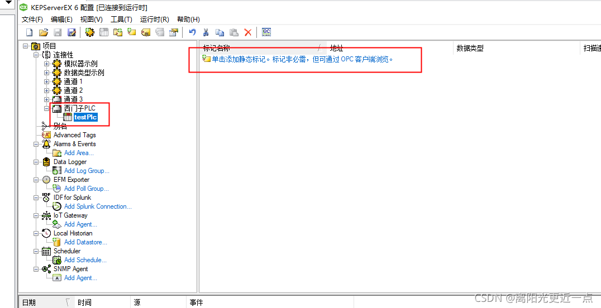
Task: Expand the 数据类型示例 channel
Action: tap(47, 73)
